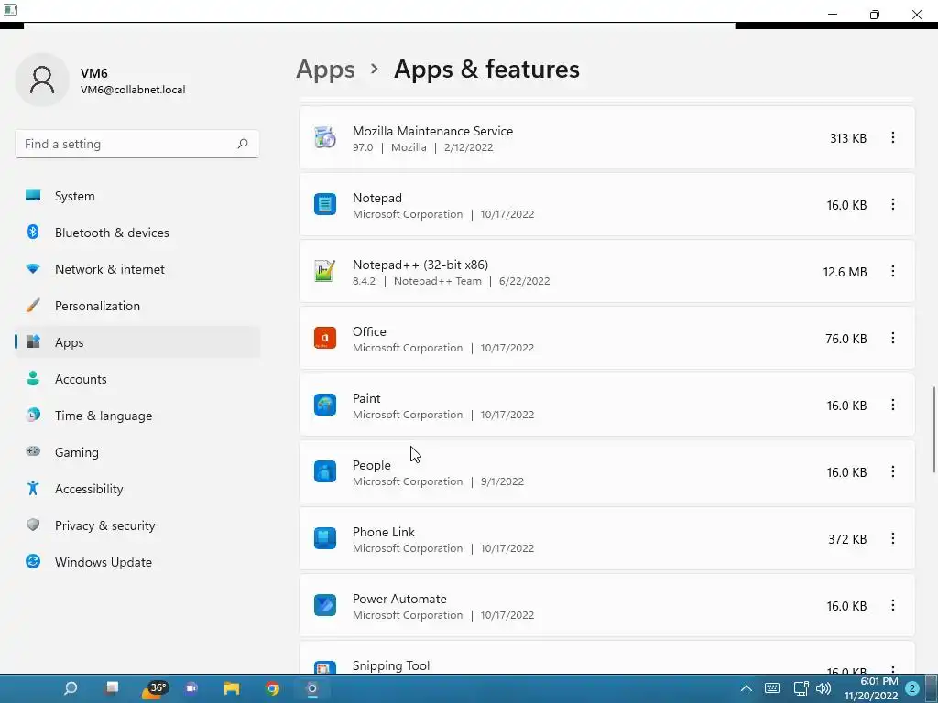Viewport: 938px width, 703px height.
Task: Click the Notepad++ app icon
Action: point(325,271)
